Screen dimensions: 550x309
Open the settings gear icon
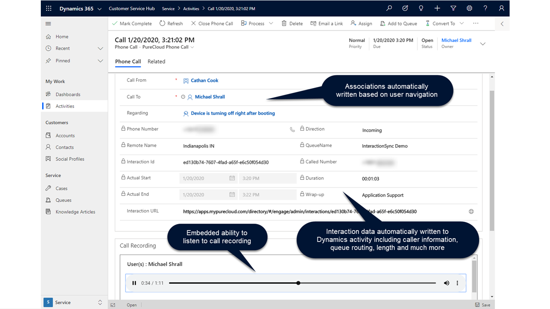[469, 8]
